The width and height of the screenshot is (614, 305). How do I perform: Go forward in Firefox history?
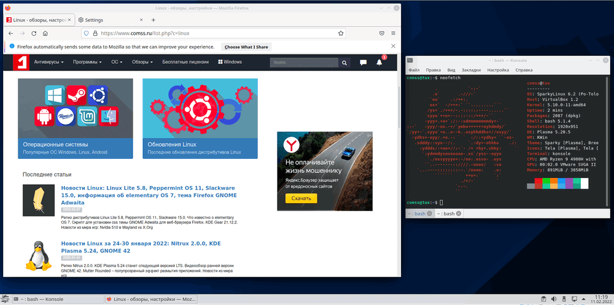tap(22, 33)
